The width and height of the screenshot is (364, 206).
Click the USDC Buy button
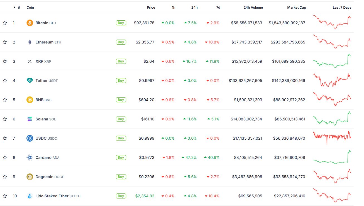pos(121,138)
